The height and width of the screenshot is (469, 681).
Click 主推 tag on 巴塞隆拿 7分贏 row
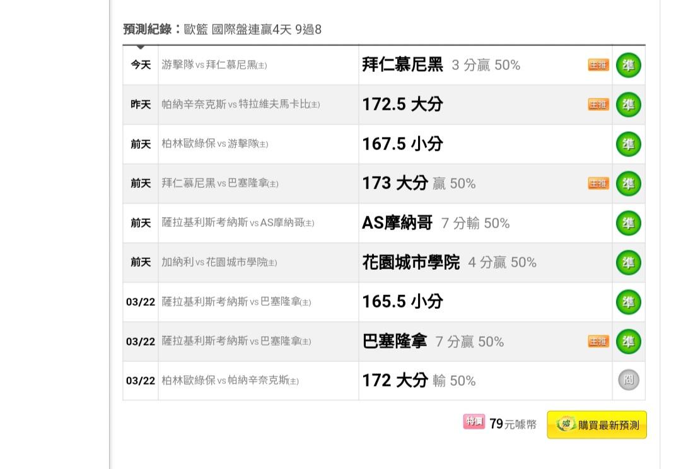598,341
